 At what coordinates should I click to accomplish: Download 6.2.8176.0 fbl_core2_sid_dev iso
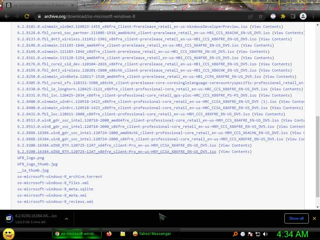click(137, 64)
